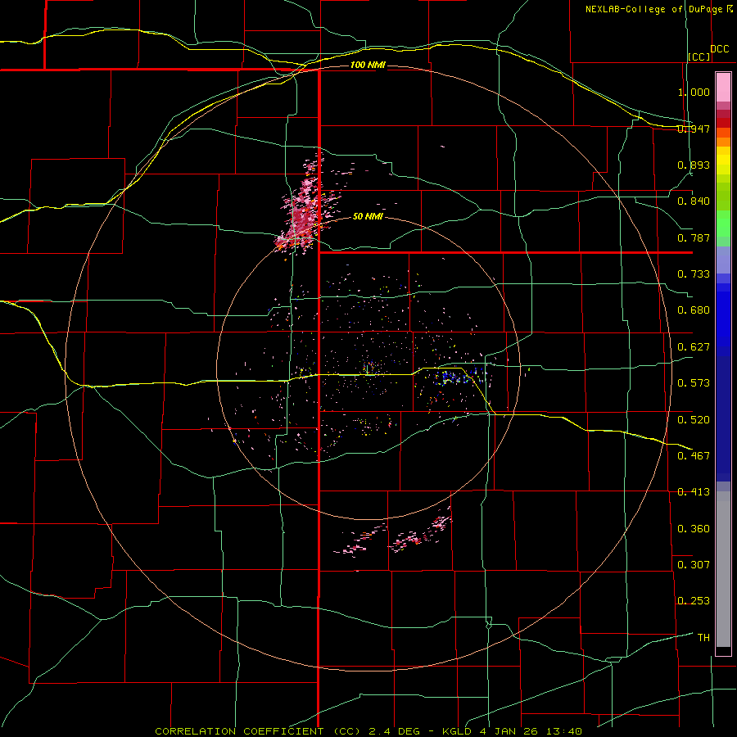The image size is (737, 737).
Task: Pick the lavender swatch beside 0.733
Action: pyautogui.click(x=723, y=260)
